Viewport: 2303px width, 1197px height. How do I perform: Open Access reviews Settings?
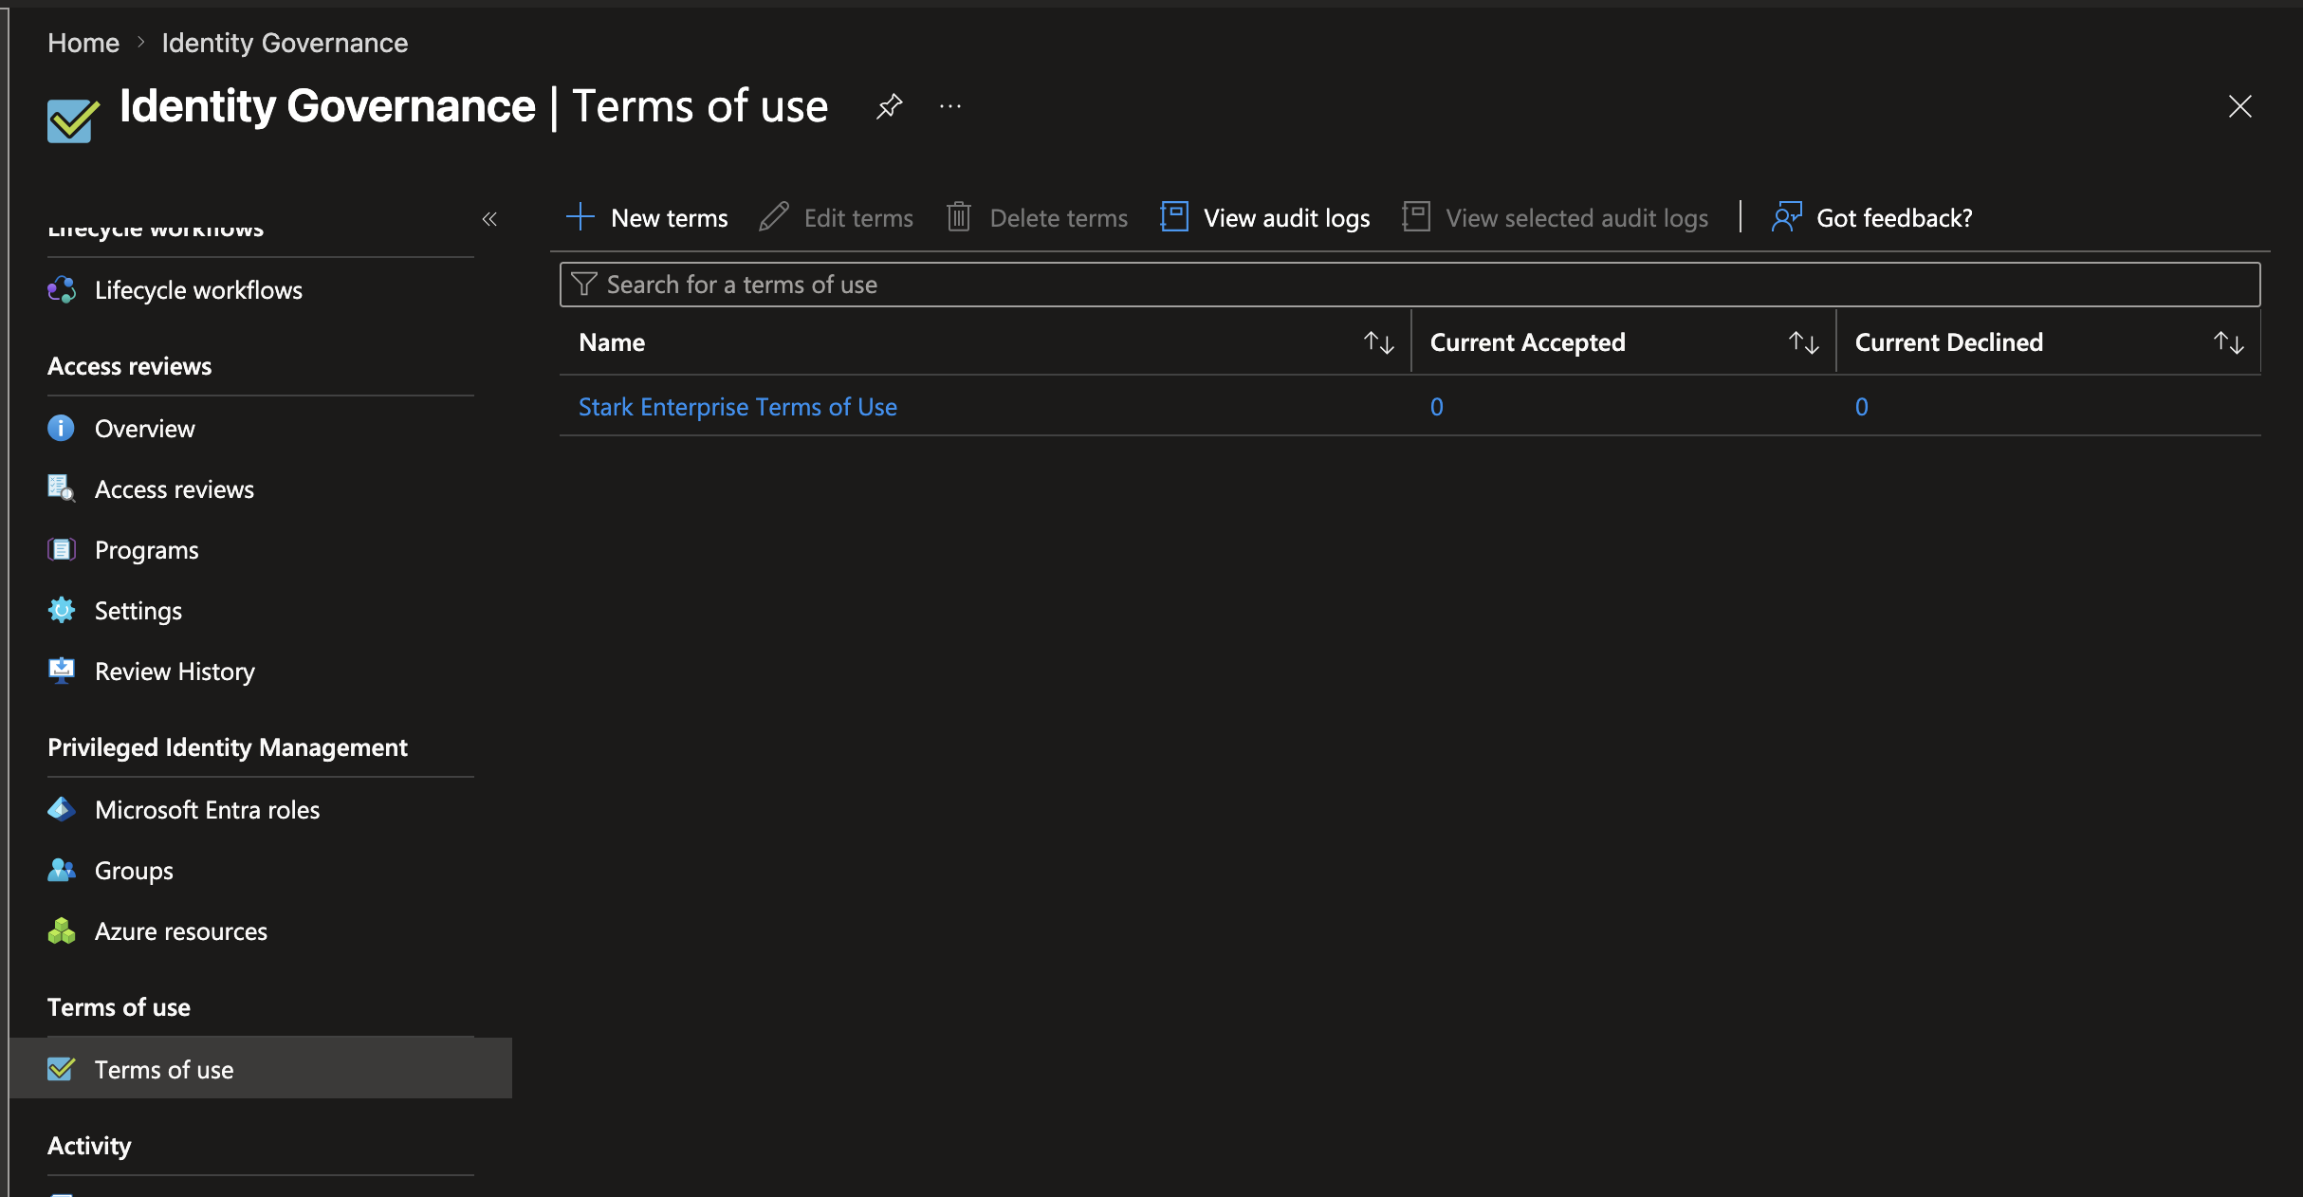coord(138,611)
